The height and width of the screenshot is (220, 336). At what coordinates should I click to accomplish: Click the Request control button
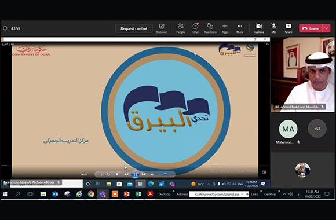click(x=134, y=28)
